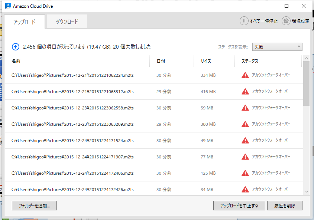
Task: Minimize the Amazon Cloud Drive window
Action: click(270, 6)
